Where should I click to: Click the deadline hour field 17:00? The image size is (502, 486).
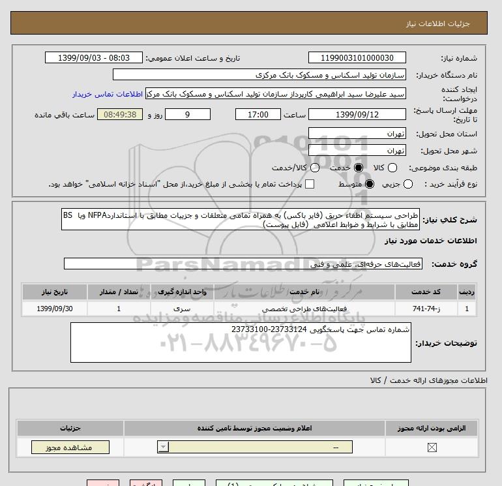(x=258, y=114)
